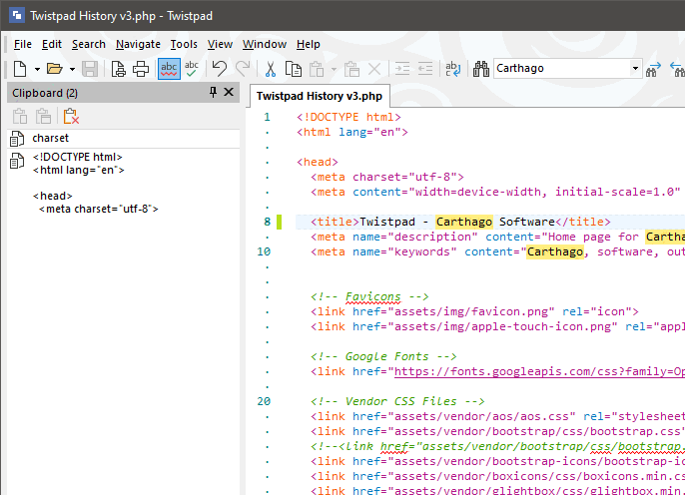The width and height of the screenshot is (685, 495).
Task: Open the Paste dropdown arrow
Action: coord(334,69)
